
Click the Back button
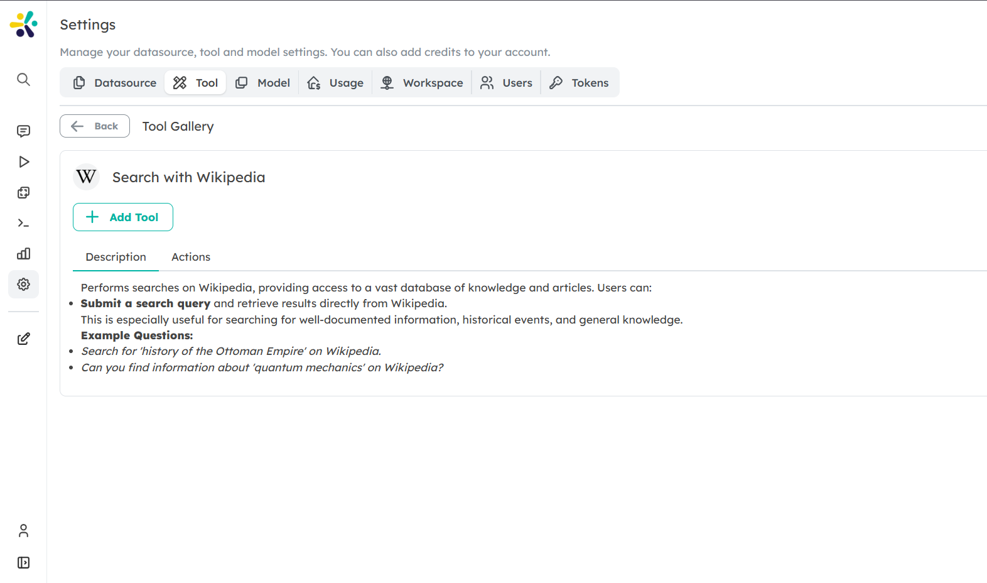[x=95, y=126]
